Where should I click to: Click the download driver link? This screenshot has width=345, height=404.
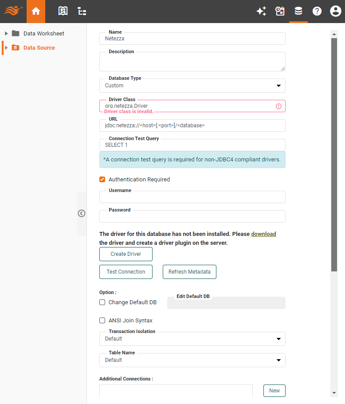coord(263,234)
